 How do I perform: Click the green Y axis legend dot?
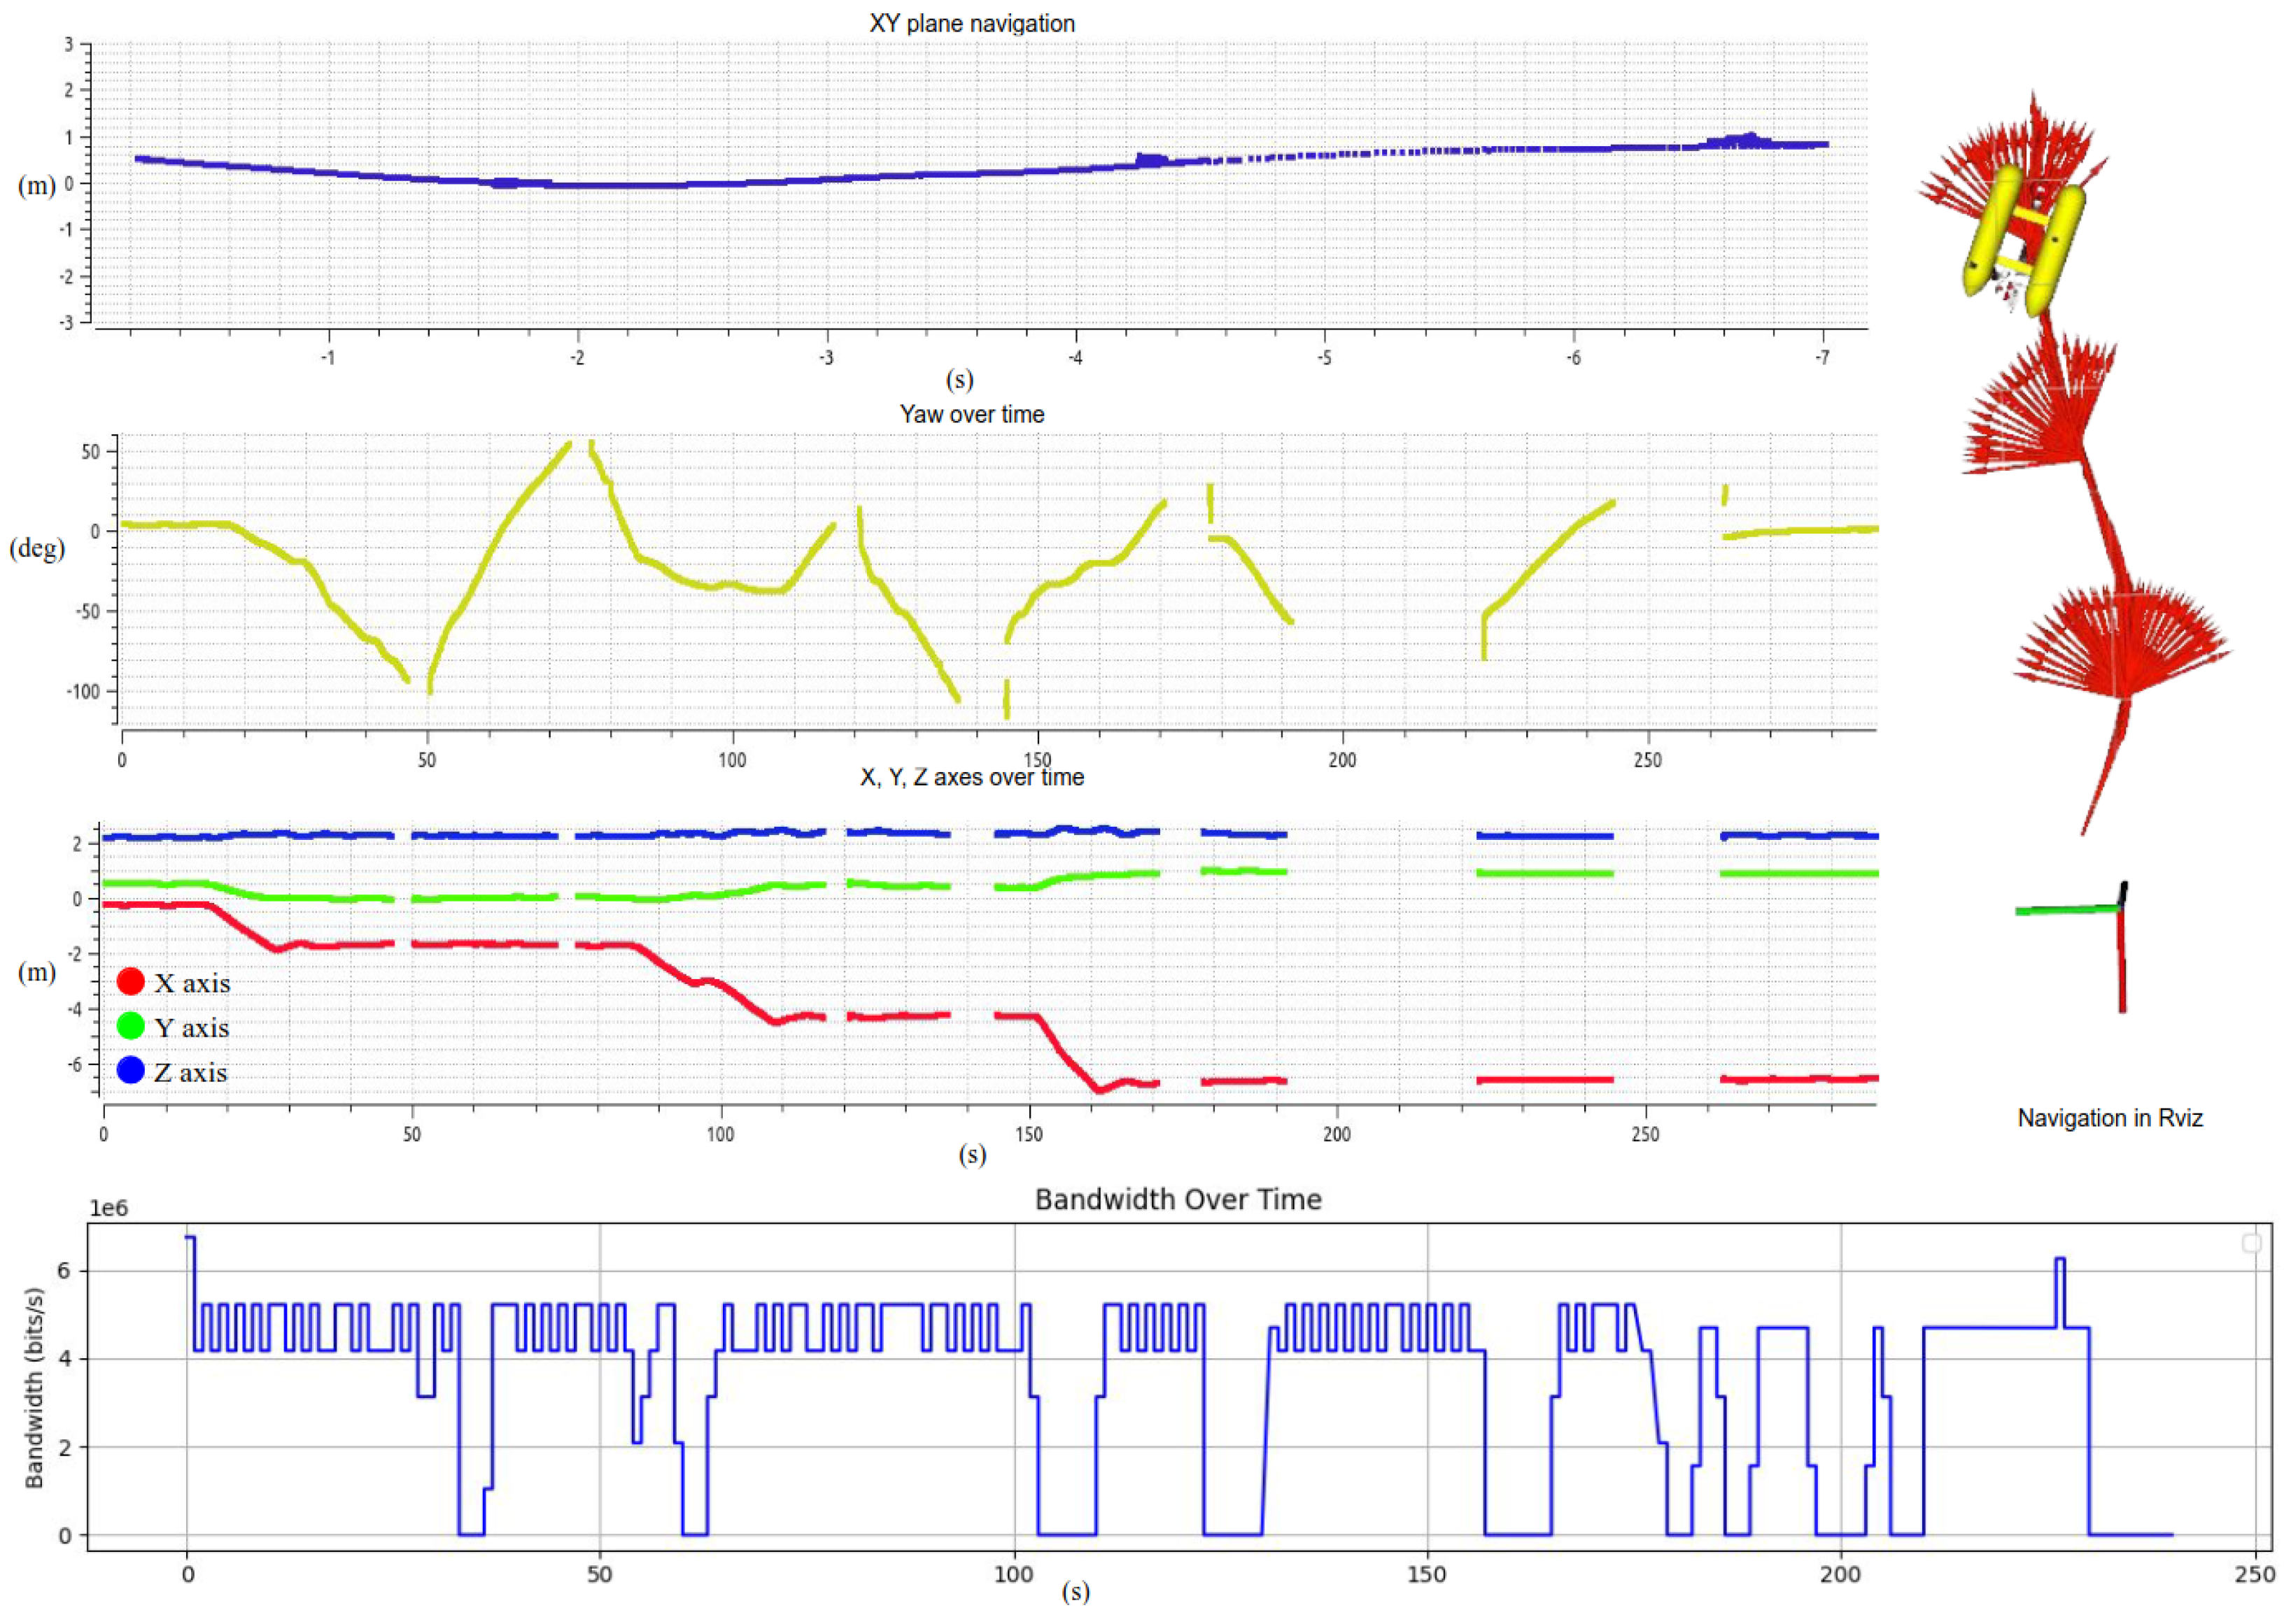tap(131, 1026)
